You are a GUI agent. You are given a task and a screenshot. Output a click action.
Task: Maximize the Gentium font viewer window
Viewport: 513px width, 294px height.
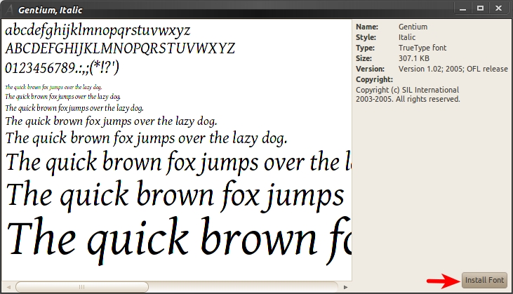(x=480, y=9)
